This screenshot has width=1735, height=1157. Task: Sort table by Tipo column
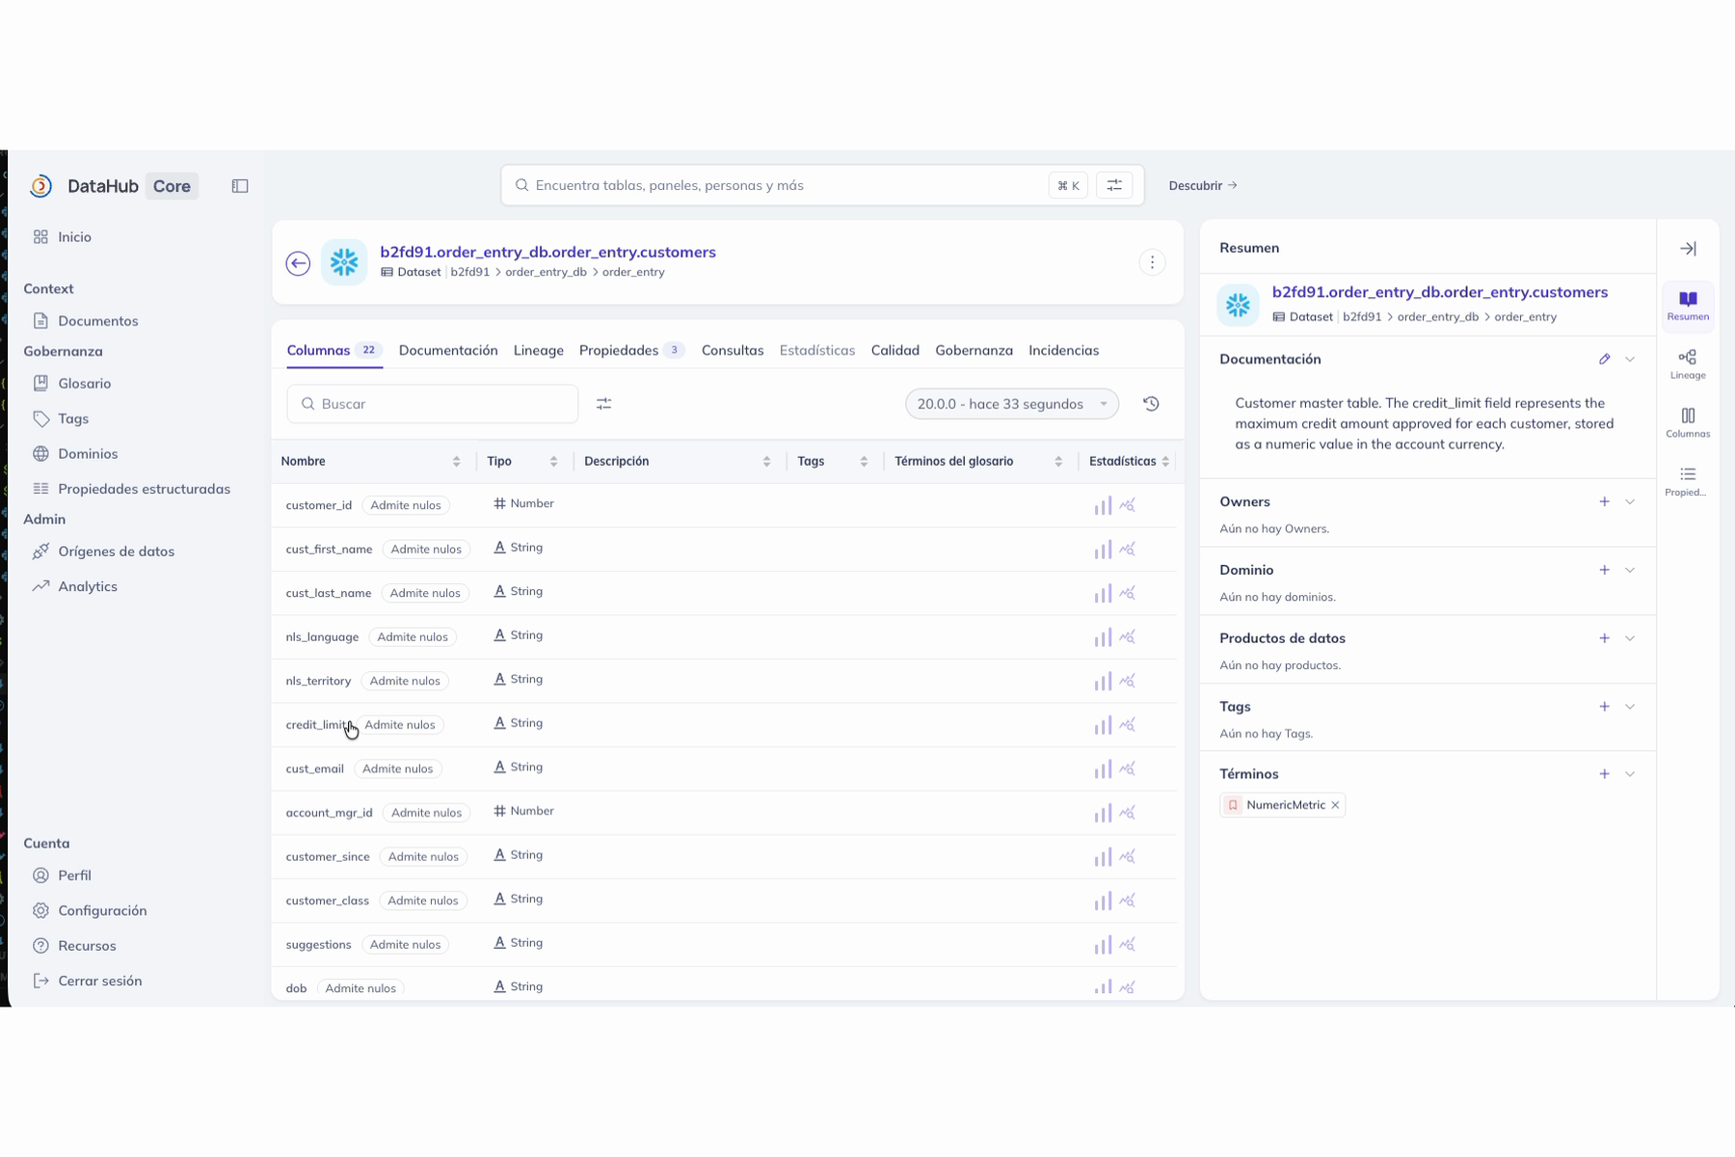(553, 462)
